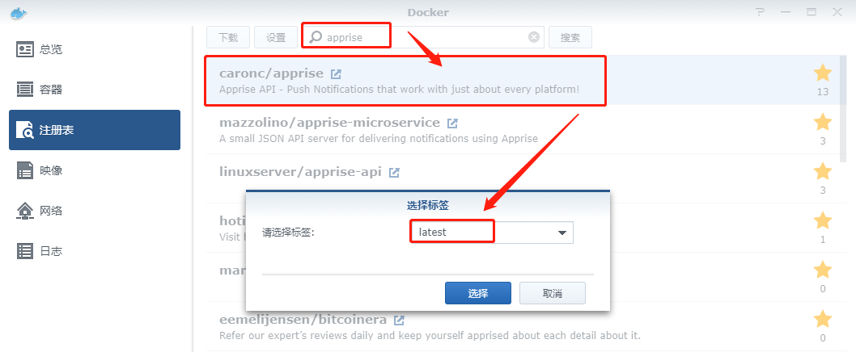Click the 下载 download button
The image size is (856, 352).
[x=228, y=37]
